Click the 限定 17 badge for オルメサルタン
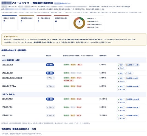Viewport: 147px width, 136px height. [x=73, y=65]
